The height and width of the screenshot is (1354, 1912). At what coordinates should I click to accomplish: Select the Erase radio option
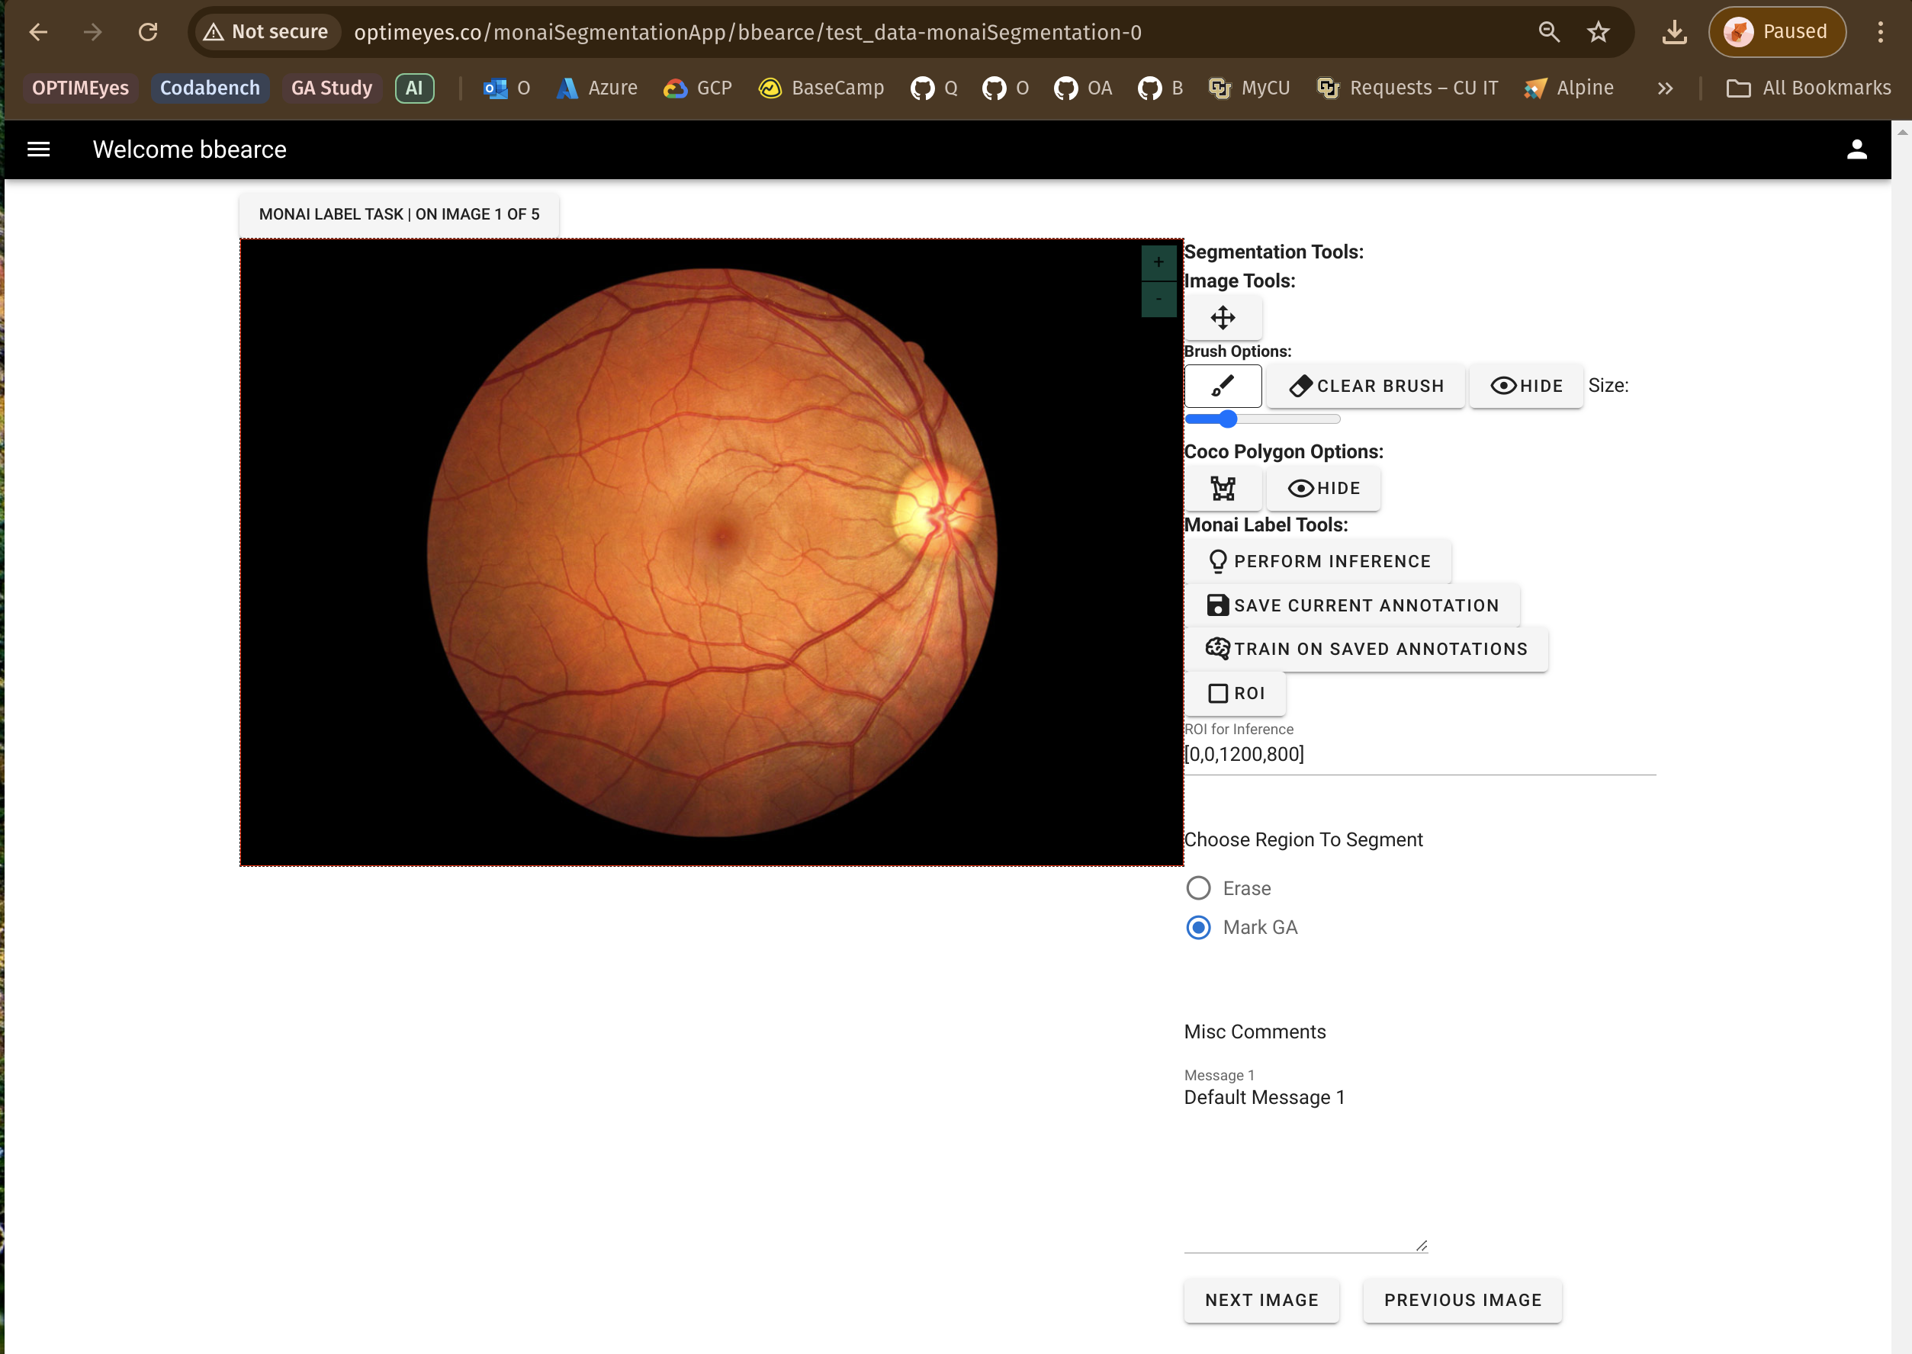(x=1198, y=889)
